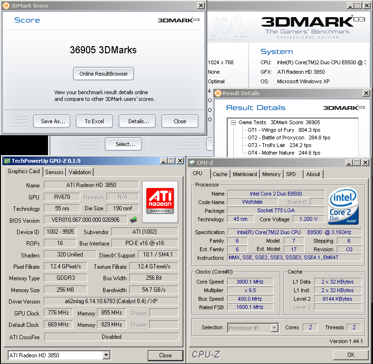
Task: Click the Instructions MMX, SSE list value
Action: point(295,257)
